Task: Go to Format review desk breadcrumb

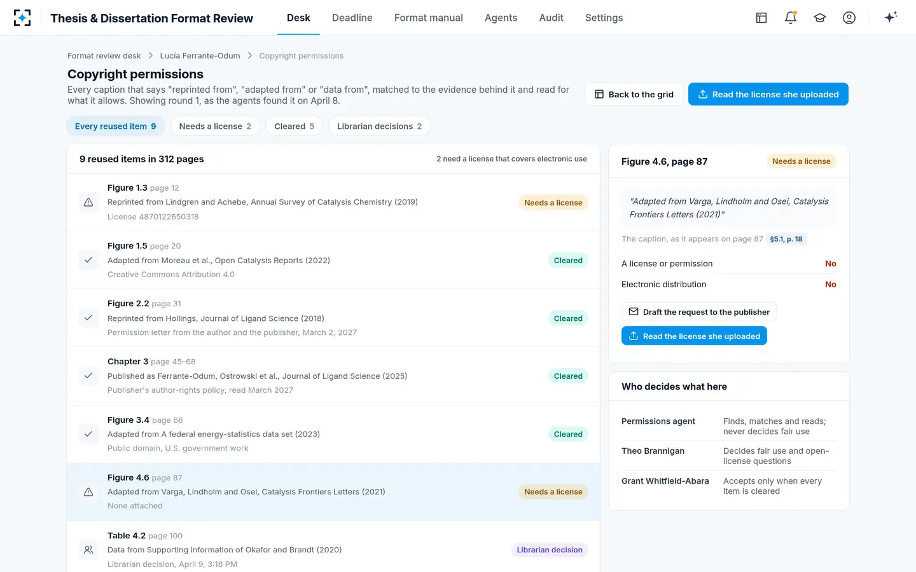Action: (104, 56)
